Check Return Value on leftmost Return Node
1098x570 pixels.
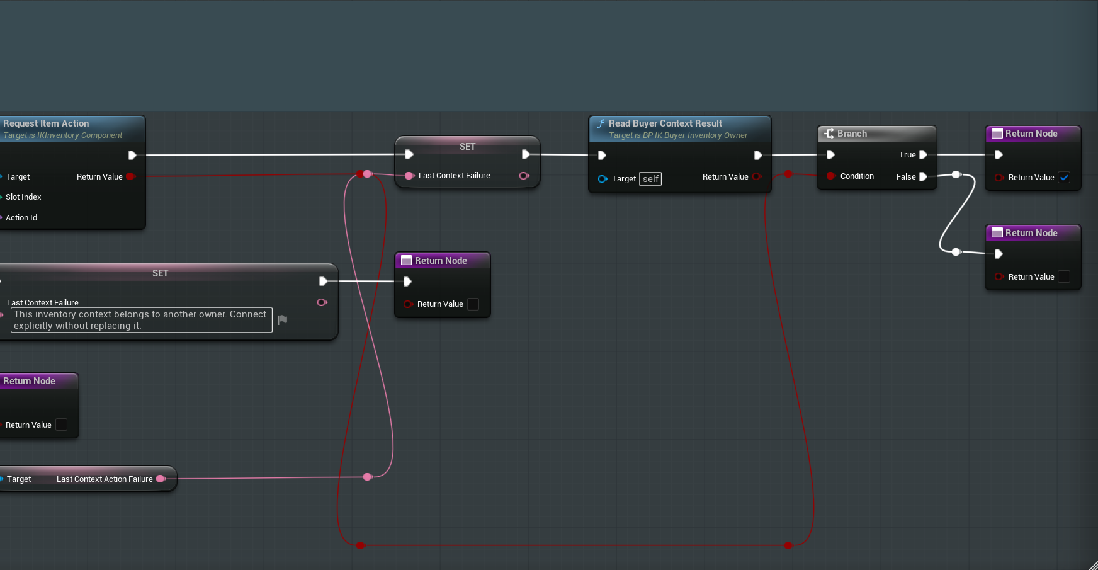pyautogui.click(x=62, y=425)
